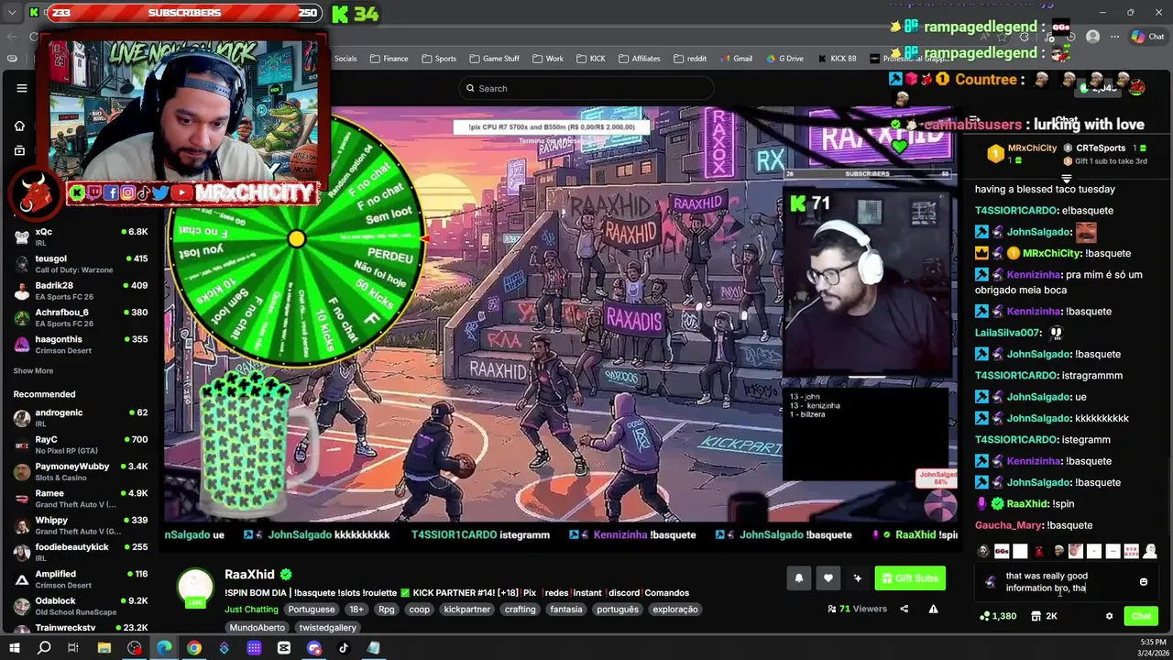
Task: Open the G Drive bookmark
Action: point(784,59)
